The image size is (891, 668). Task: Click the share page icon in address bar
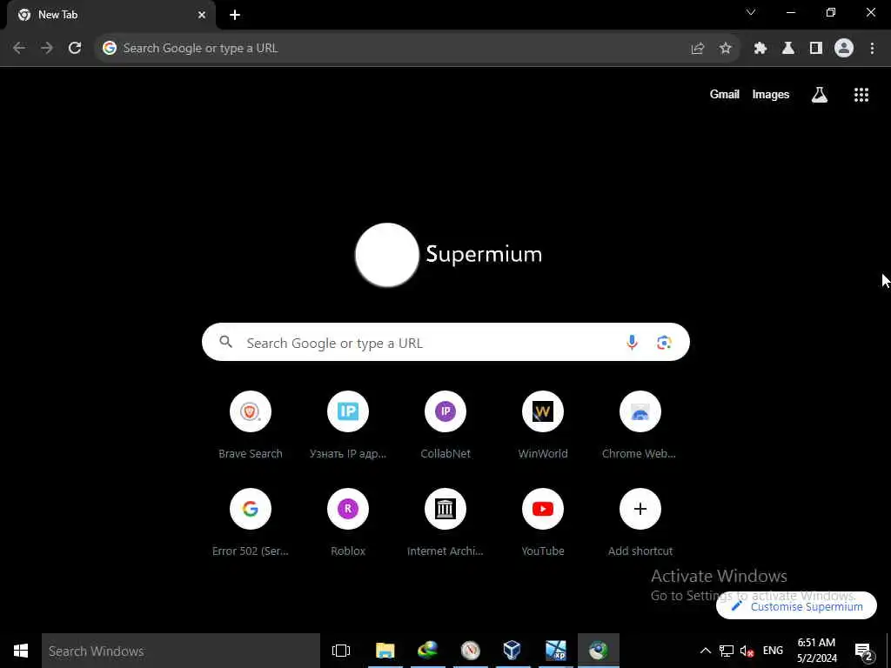(698, 49)
